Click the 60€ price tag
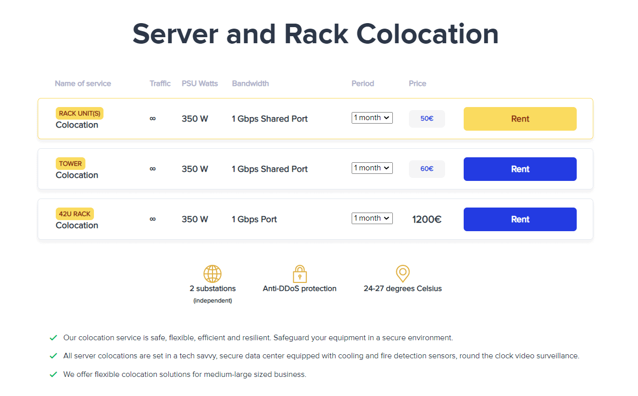This screenshot has width=638, height=396. 427,169
